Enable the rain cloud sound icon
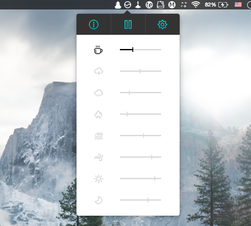 pyautogui.click(x=98, y=93)
